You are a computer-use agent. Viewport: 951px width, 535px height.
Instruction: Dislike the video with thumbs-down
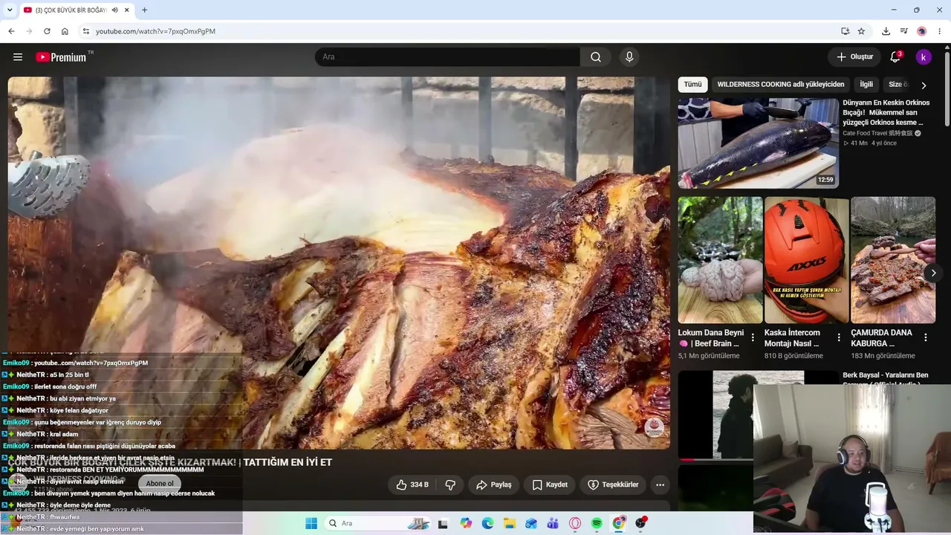[x=450, y=484]
